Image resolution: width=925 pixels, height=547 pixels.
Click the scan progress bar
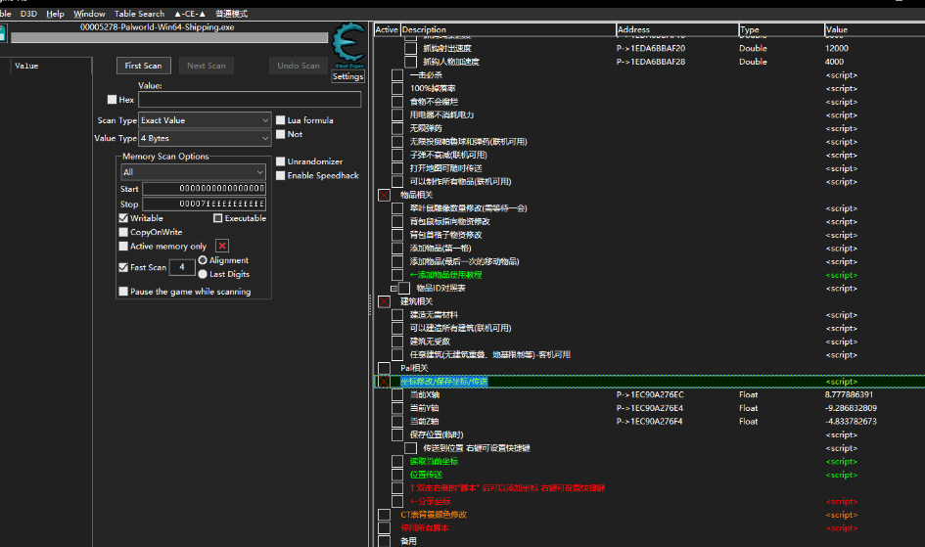(168, 38)
